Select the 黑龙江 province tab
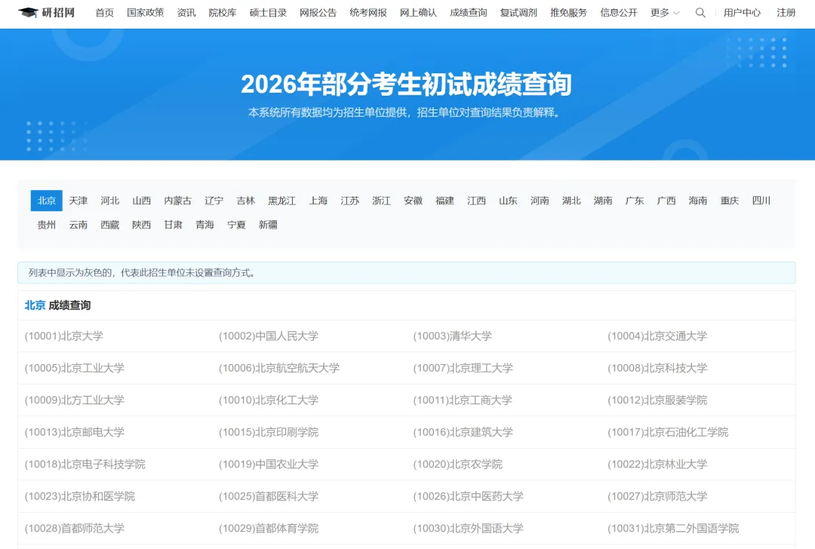 (x=281, y=201)
